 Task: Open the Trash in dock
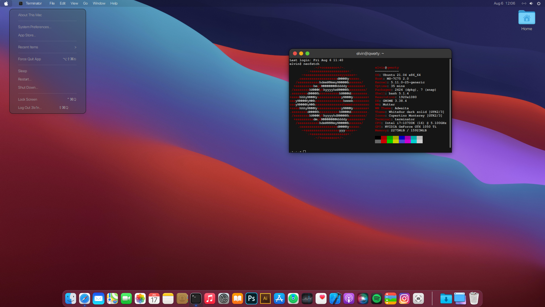pyautogui.click(x=474, y=298)
